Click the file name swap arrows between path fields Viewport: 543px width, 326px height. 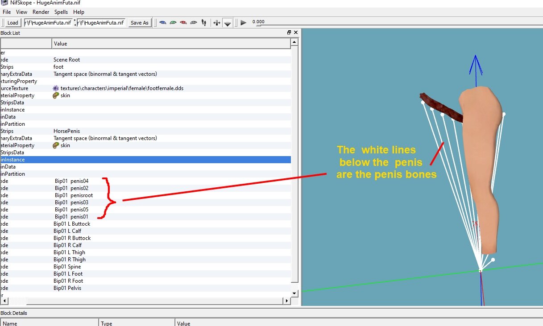[x=75, y=22]
